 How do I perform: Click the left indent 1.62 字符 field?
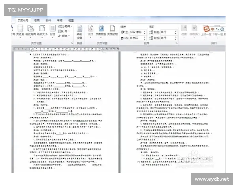tap(136, 31)
